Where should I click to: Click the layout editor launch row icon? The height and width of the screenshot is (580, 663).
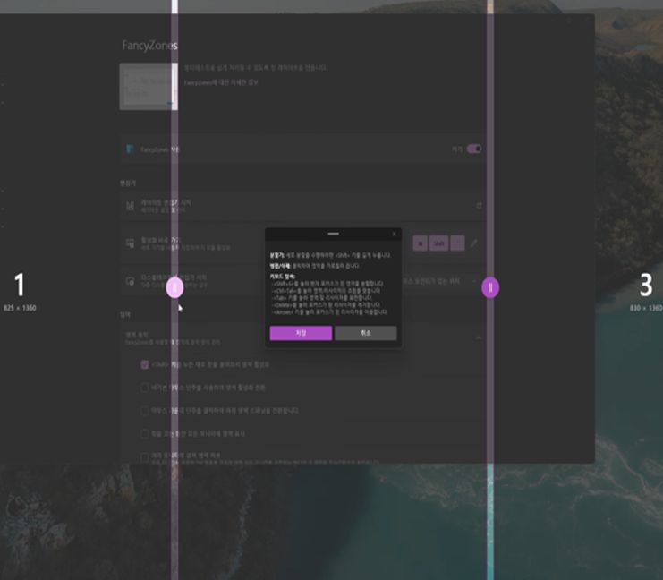point(131,206)
